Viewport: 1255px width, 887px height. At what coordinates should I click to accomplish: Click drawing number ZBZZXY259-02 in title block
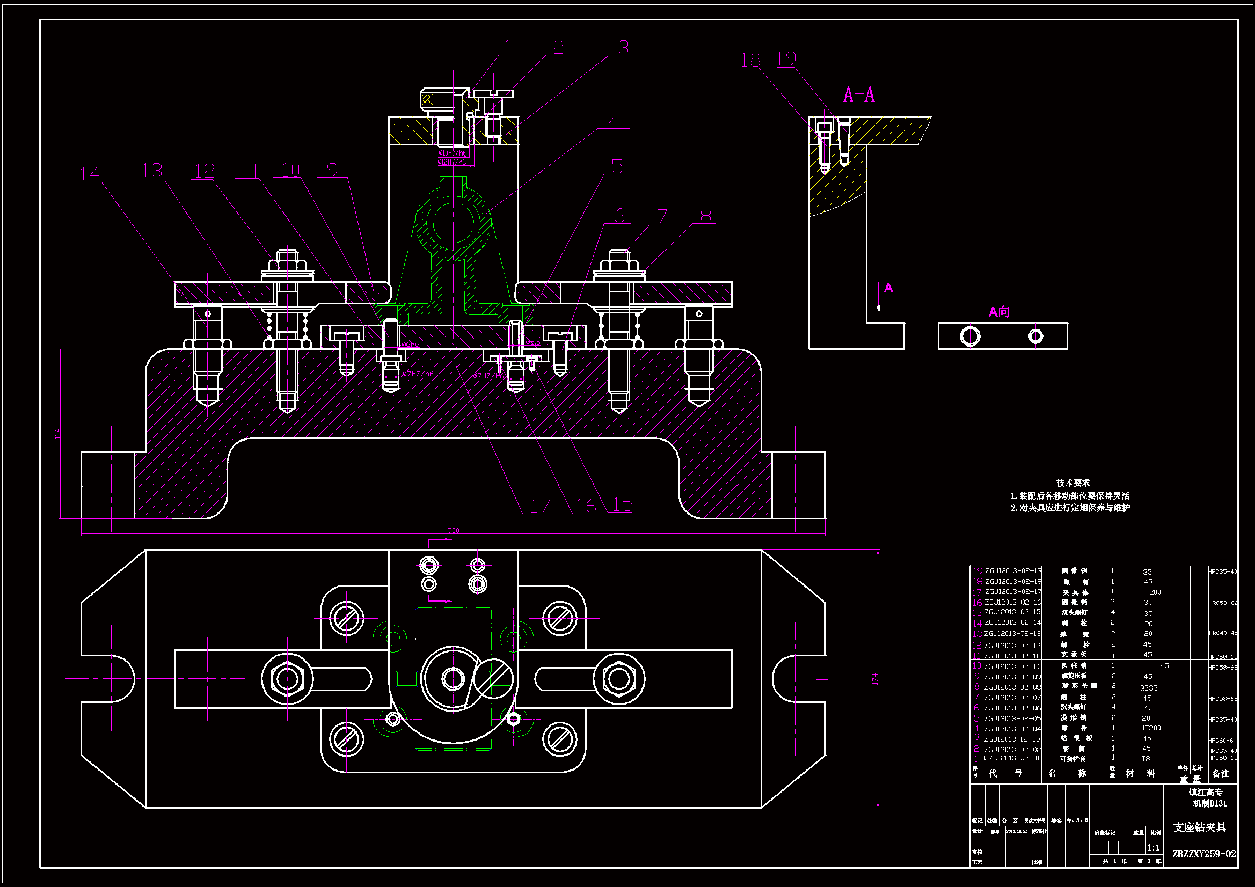click(1203, 854)
